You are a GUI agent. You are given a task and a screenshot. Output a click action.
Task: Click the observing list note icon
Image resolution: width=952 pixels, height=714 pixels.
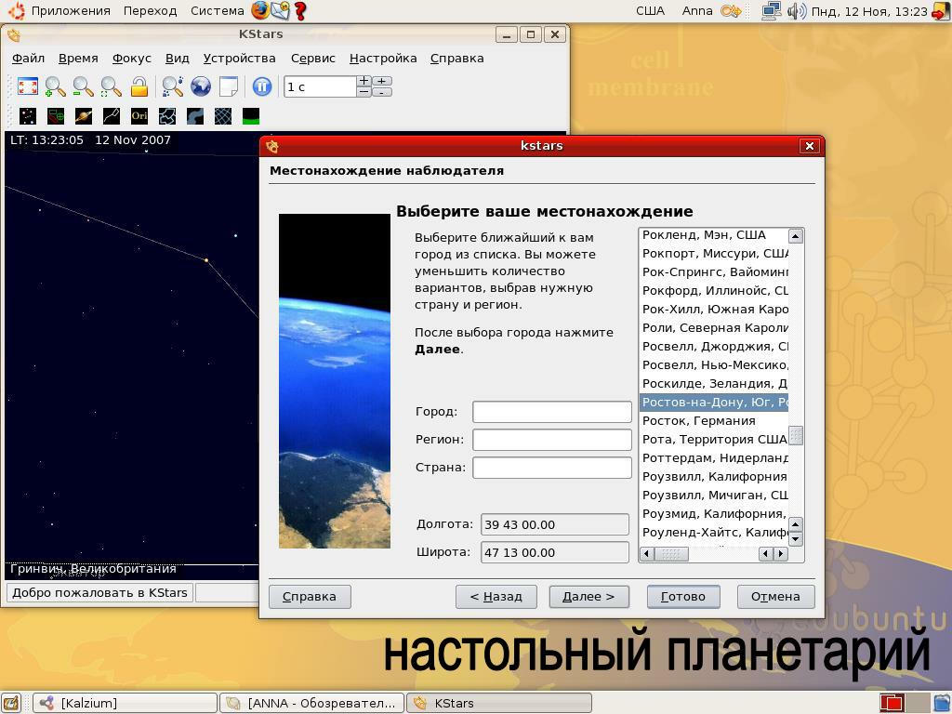point(229,86)
